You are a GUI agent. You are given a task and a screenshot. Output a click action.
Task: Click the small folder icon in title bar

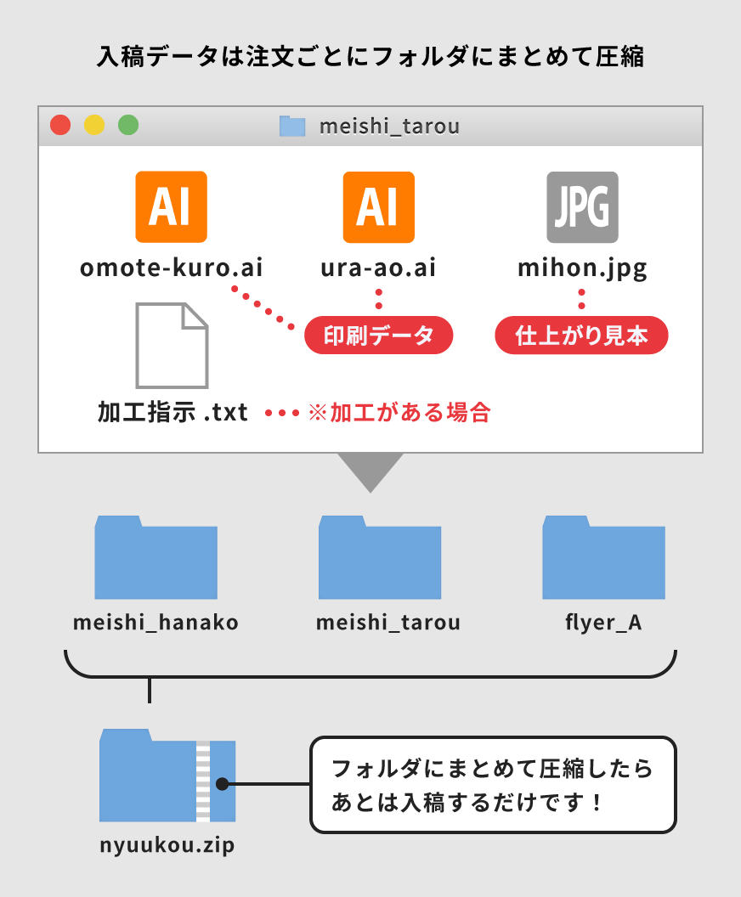[292, 127]
